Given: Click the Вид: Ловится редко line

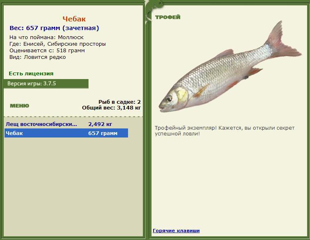Looking at the screenshot, I should pyautogui.click(x=37, y=57).
